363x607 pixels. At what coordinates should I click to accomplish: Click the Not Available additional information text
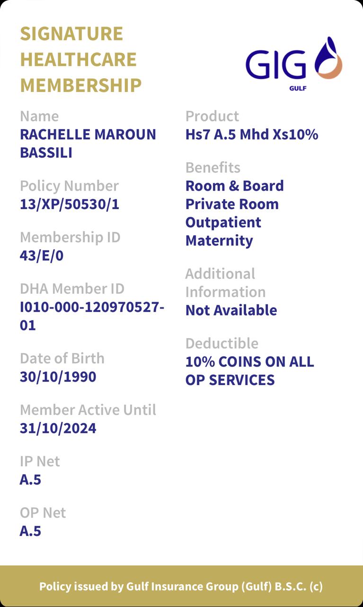click(x=231, y=311)
